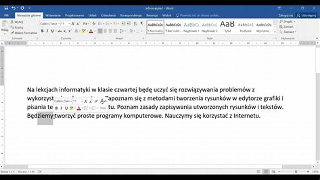Image resolution: width=320 pixels, height=180 pixels.
Task: Click Style button in mini toolbar
Action: (x=103, y=108)
